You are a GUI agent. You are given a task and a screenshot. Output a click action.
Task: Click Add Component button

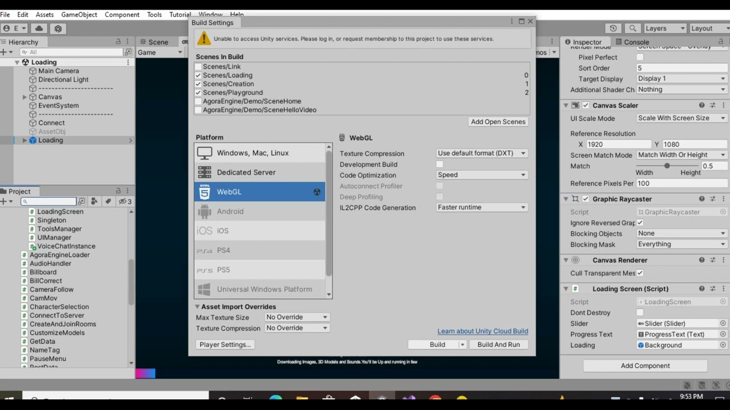645,366
